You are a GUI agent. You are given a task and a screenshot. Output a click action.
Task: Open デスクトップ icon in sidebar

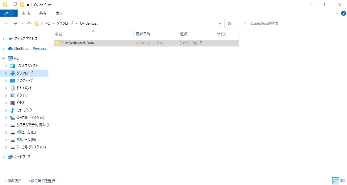pyautogui.click(x=13, y=81)
